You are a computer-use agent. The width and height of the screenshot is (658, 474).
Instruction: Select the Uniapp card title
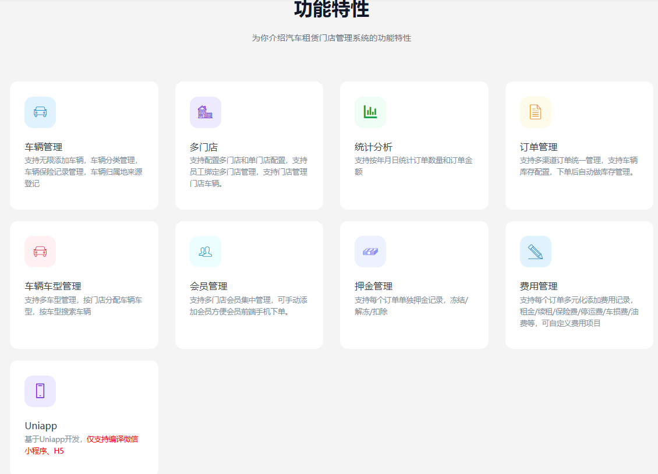pyautogui.click(x=41, y=425)
